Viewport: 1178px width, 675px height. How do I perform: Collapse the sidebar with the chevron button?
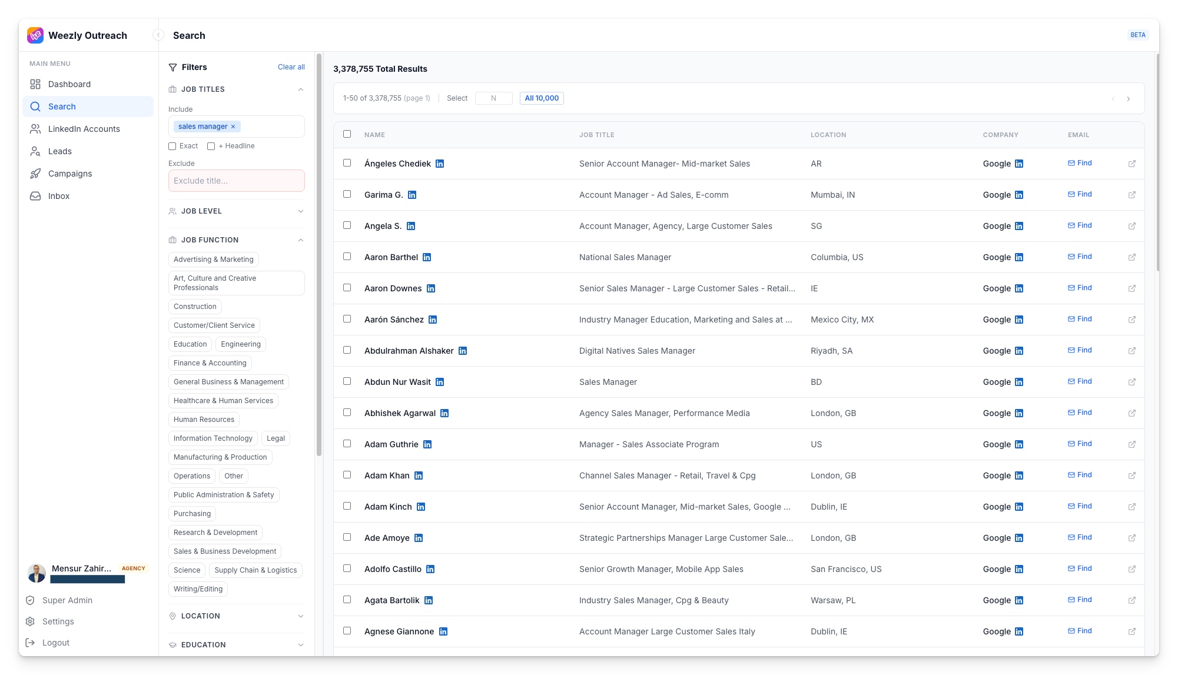[158, 35]
